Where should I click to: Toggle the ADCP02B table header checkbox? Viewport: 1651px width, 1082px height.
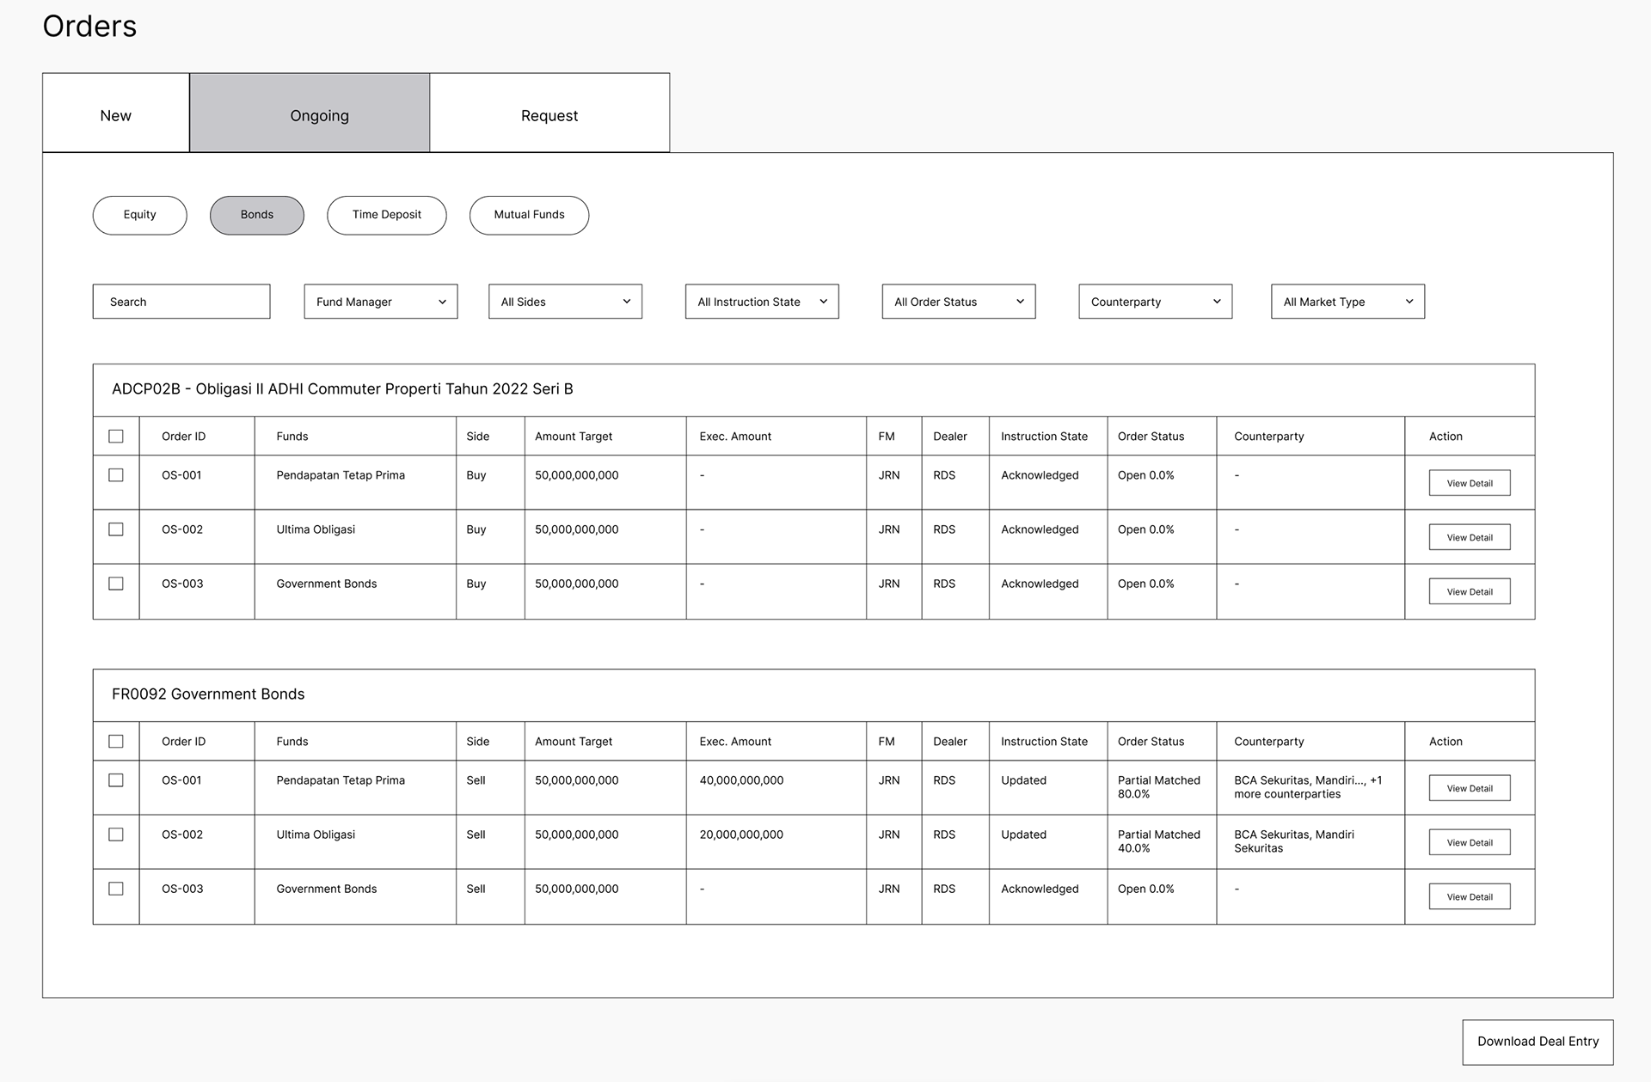[x=116, y=437]
